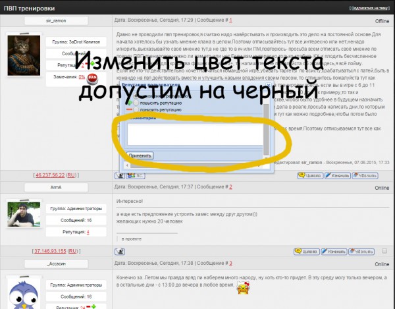The width and height of the screenshot is (395, 309).
Task: Open ArmA's profile icon below post 2
Action: click(120, 252)
